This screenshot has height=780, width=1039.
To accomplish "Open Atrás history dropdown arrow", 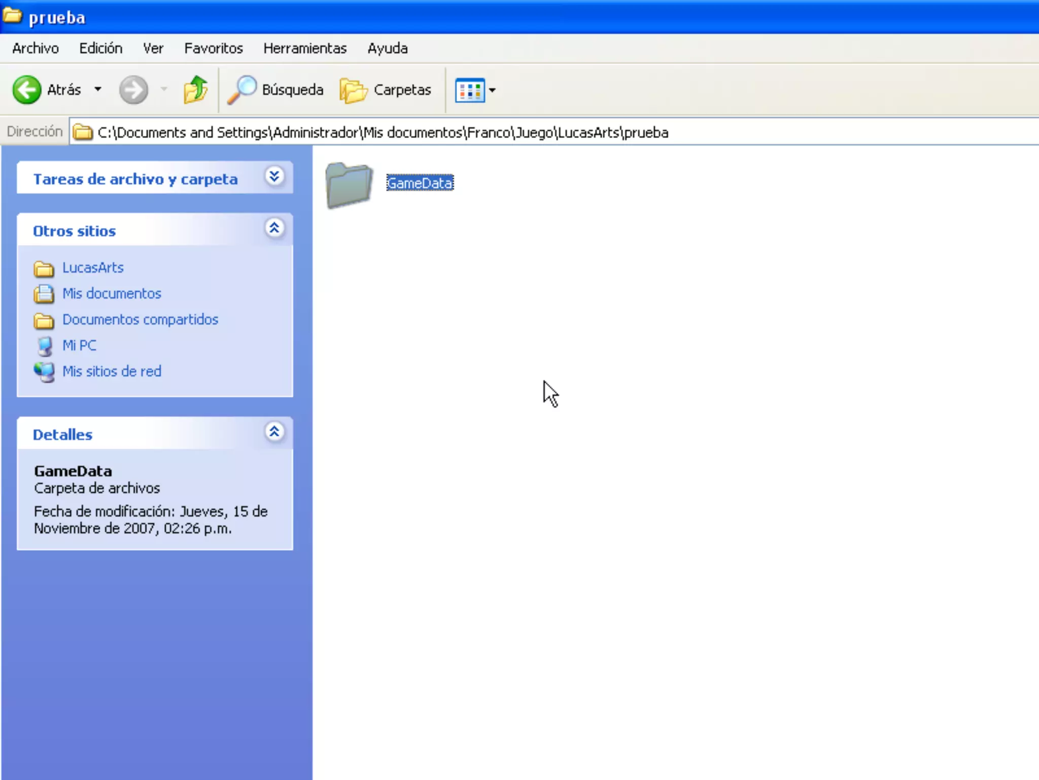I will (98, 89).
